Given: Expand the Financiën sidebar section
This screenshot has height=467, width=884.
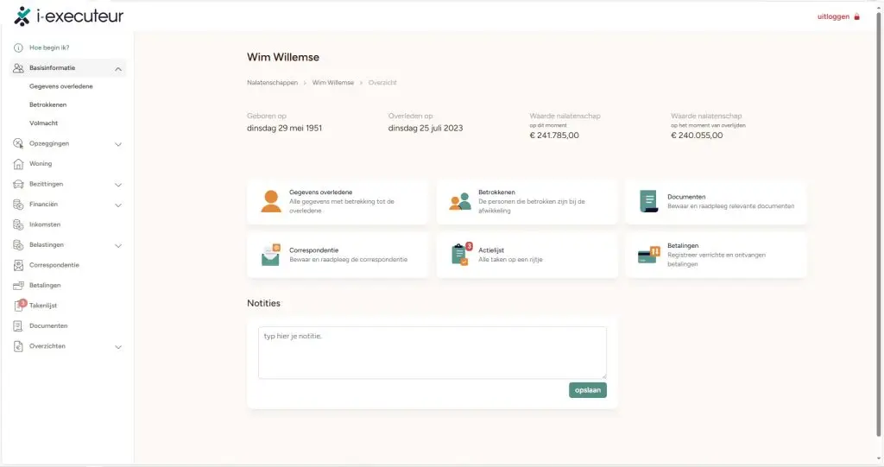Looking at the screenshot, I should click(x=118, y=205).
